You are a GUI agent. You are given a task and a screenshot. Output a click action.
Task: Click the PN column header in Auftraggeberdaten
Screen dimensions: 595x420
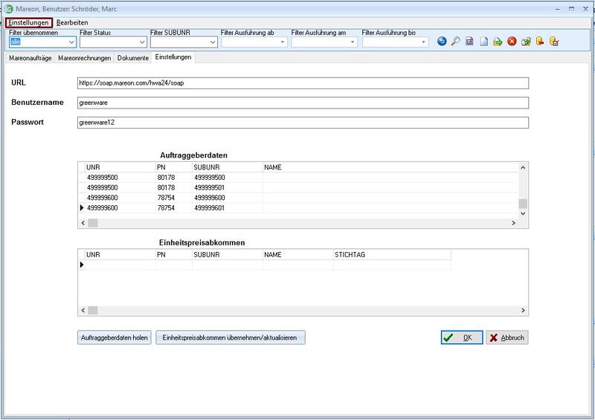coord(174,167)
